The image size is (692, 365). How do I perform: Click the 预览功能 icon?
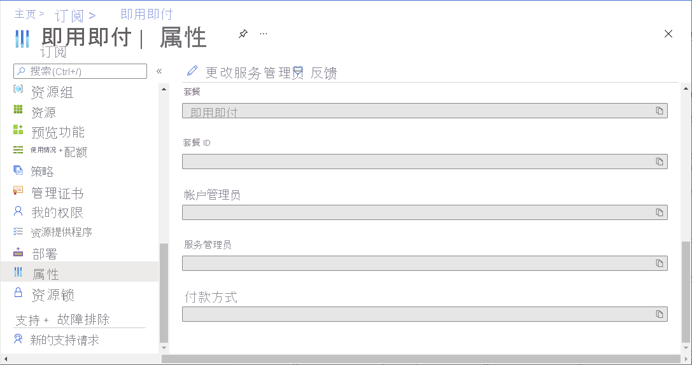pyautogui.click(x=18, y=129)
